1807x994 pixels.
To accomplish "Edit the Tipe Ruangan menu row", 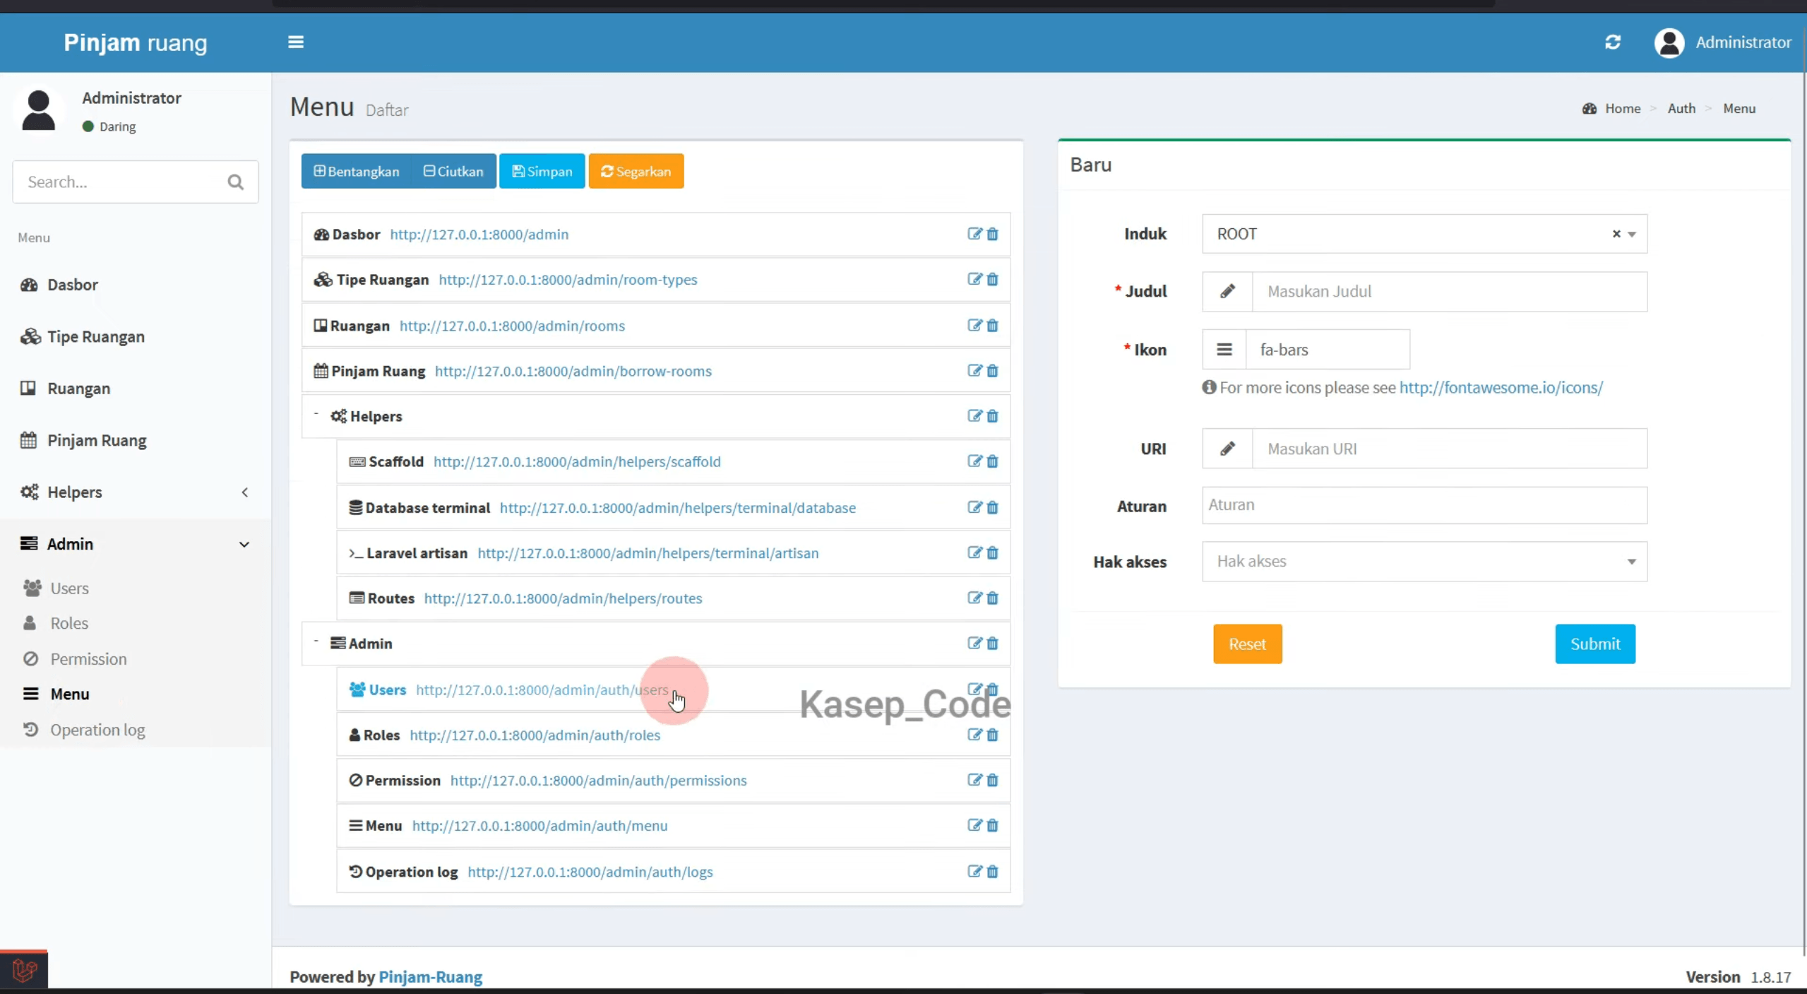I will 974,279.
